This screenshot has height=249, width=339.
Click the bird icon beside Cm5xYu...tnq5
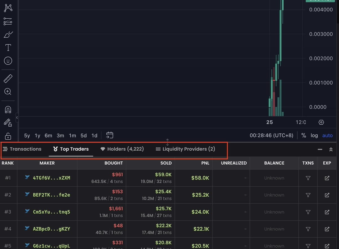coord(27,211)
